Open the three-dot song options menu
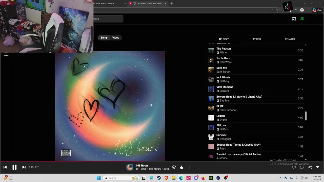 189,167
